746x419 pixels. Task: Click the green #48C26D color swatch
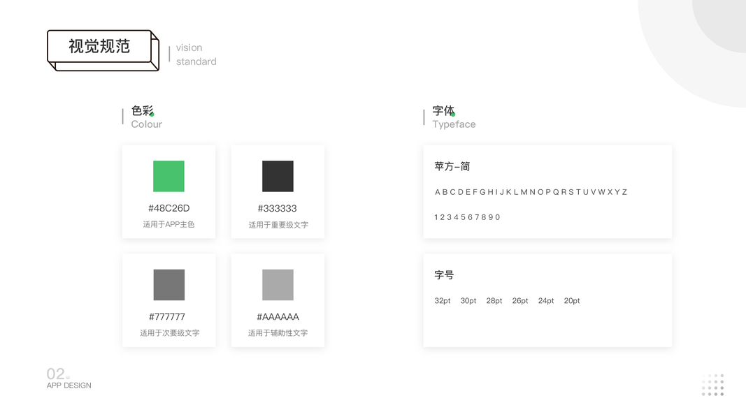point(168,176)
